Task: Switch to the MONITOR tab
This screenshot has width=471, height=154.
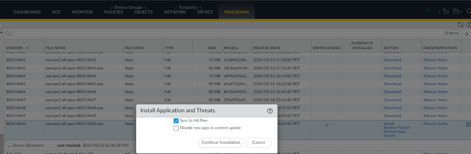Action: pyautogui.click(x=82, y=12)
